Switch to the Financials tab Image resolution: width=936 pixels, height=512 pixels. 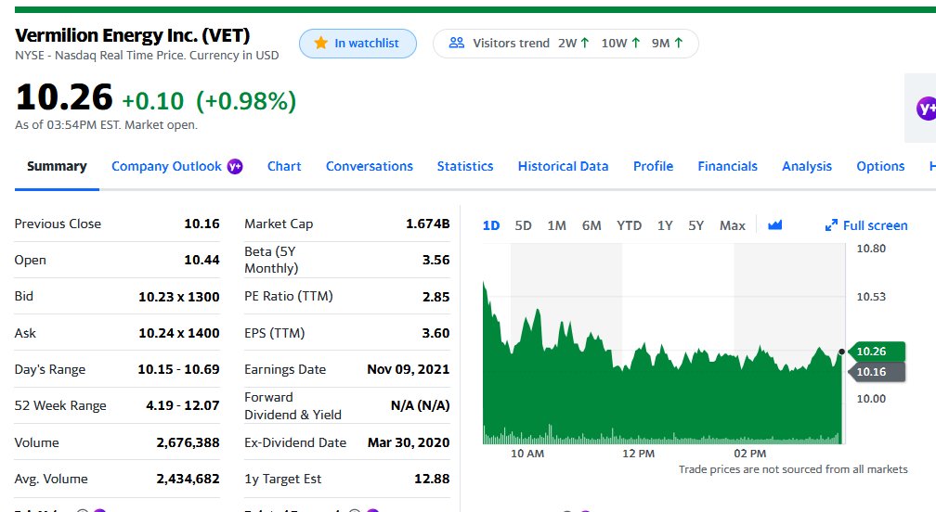728,166
